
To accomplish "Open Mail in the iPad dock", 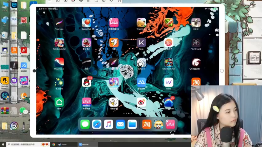I will (120, 124).
